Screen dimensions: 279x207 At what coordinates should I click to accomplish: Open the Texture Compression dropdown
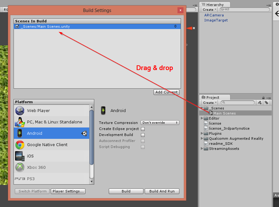click(160, 123)
